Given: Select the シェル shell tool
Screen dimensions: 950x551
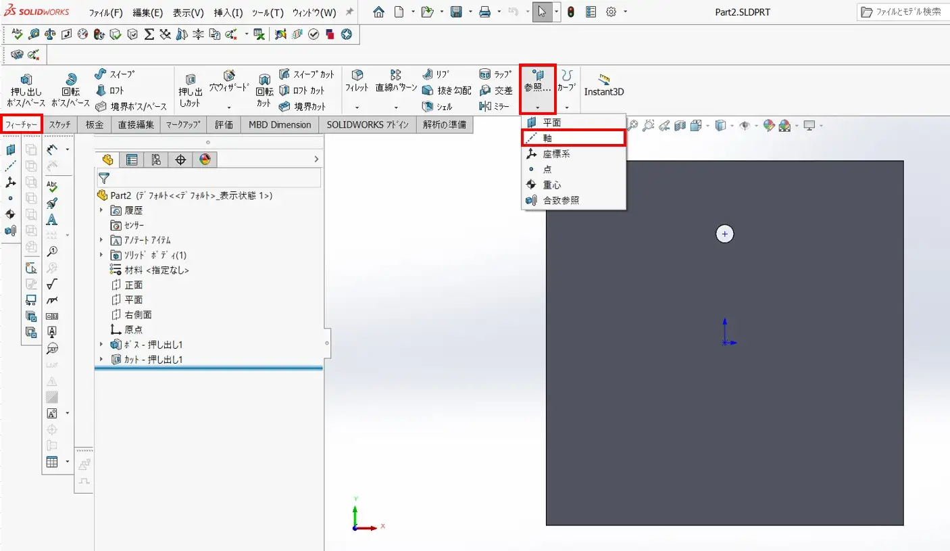Looking at the screenshot, I should point(436,106).
